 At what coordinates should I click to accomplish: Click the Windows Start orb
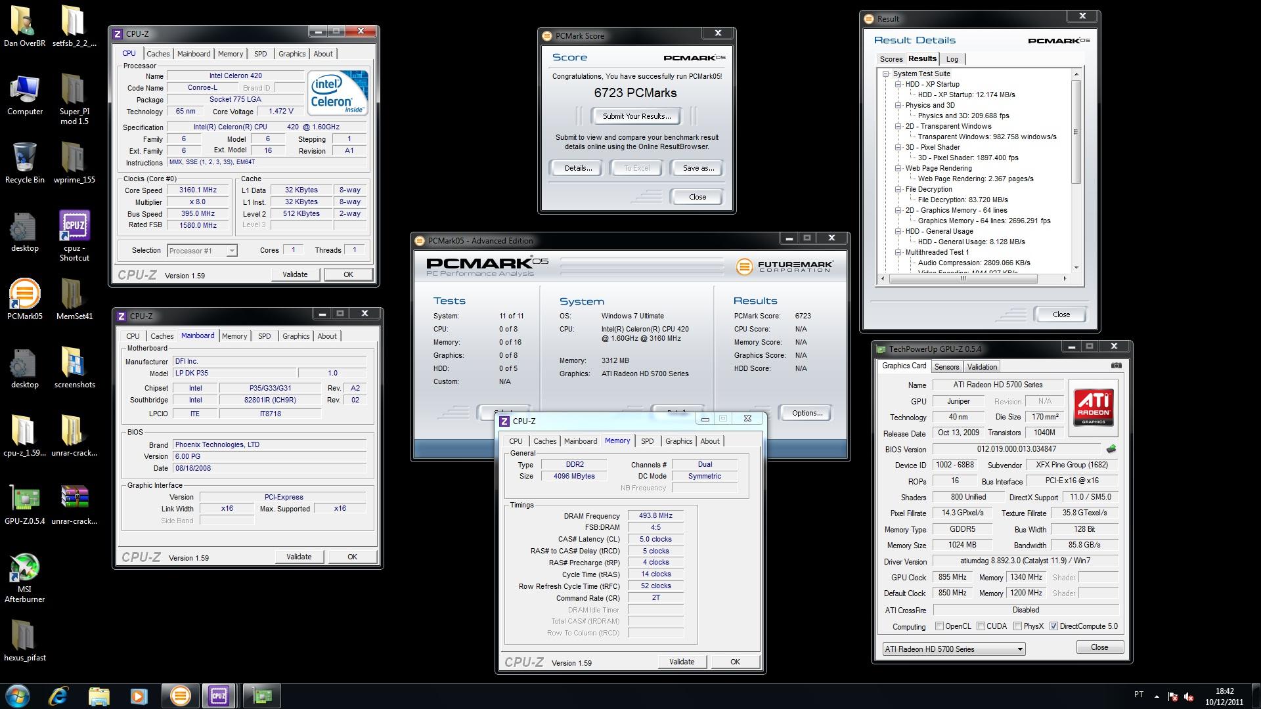coord(18,696)
